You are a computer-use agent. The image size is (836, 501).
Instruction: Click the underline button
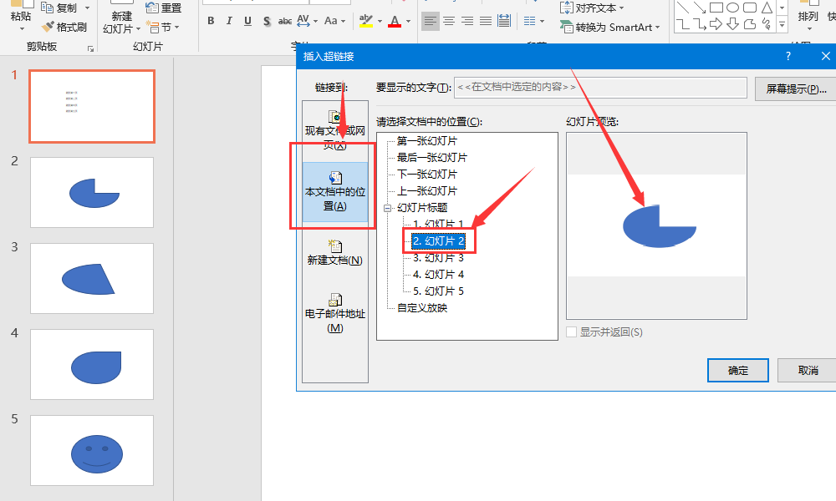[x=247, y=21]
